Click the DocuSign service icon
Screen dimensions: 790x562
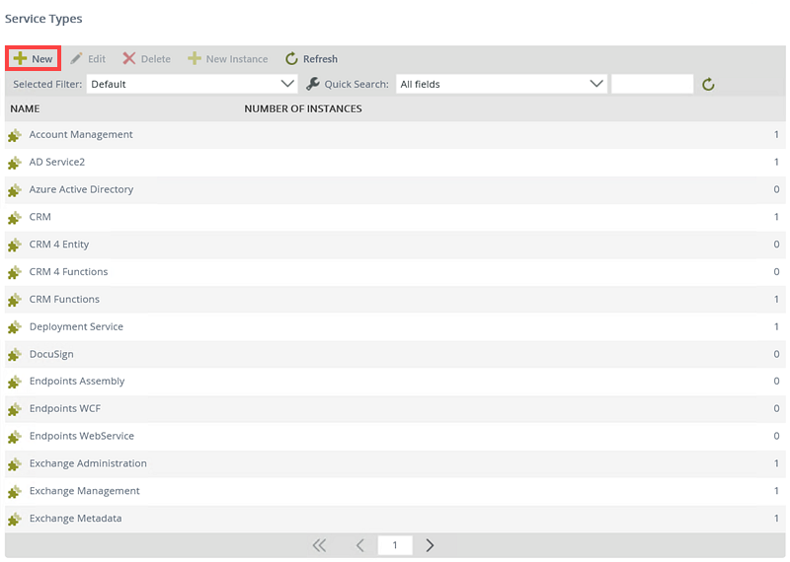(15, 355)
